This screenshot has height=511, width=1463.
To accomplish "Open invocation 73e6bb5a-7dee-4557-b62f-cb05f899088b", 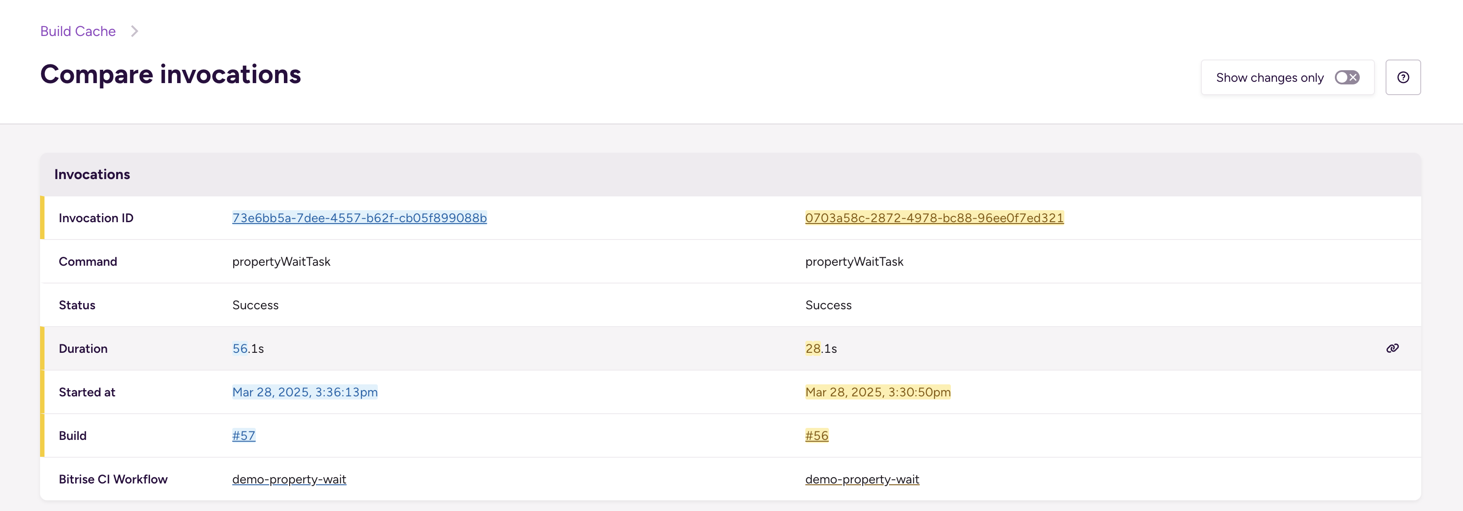I will pos(360,218).
